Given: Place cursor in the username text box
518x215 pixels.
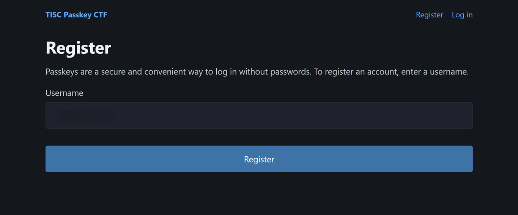Looking at the screenshot, I should tap(259, 115).
